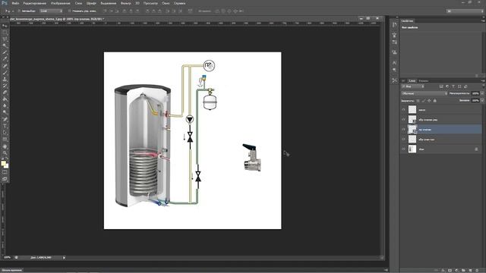
Task: Open the Изображение menu
Action: (61, 3)
